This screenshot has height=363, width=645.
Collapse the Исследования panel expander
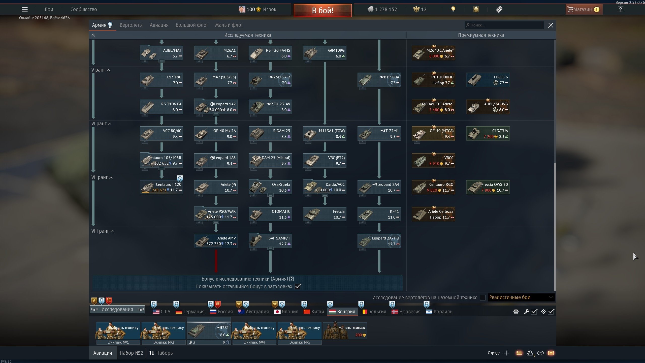click(117, 310)
